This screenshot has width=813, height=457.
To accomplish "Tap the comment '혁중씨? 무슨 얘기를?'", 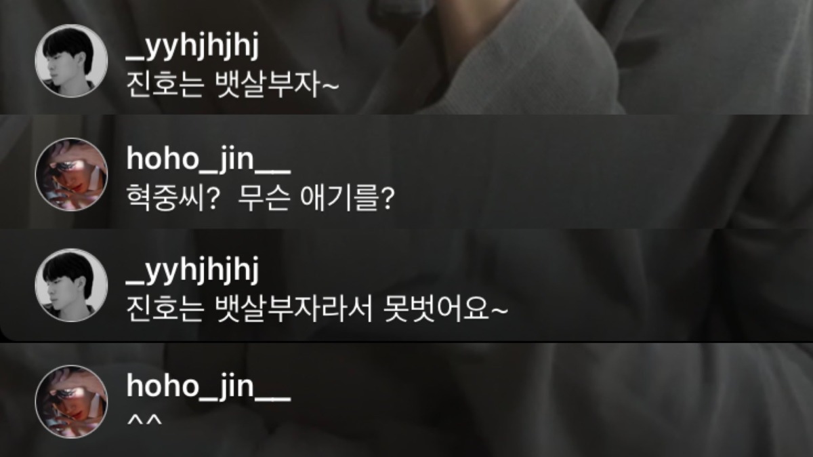I will [x=260, y=199].
